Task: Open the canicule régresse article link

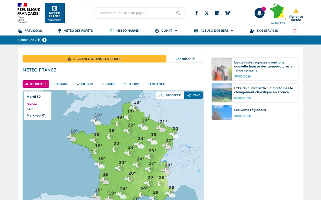Action: click(x=265, y=66)
